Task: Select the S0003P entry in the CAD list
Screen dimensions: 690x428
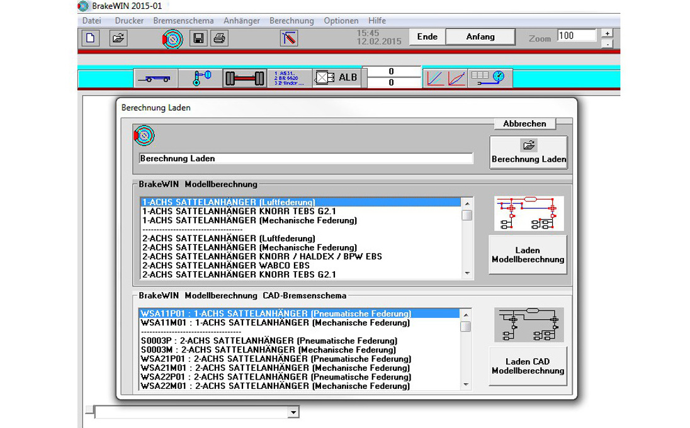Action: [x=299, y=341]
